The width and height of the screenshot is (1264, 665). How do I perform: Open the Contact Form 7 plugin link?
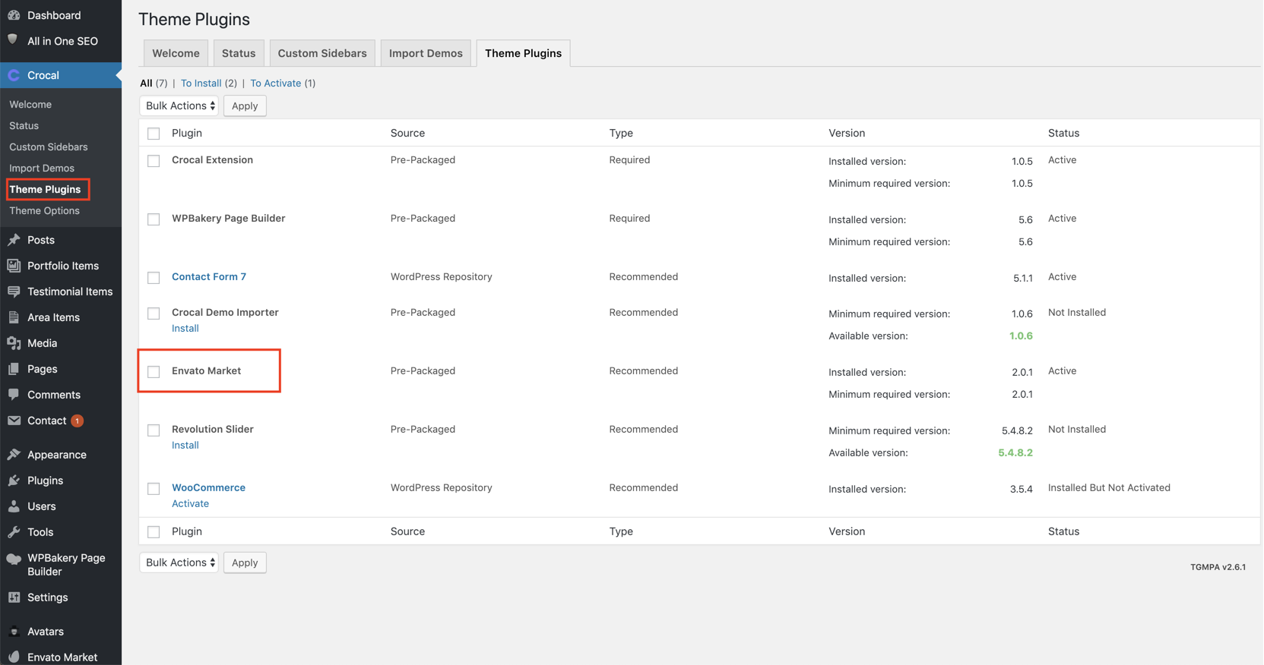pyautogui.click(x=209, y=276)
